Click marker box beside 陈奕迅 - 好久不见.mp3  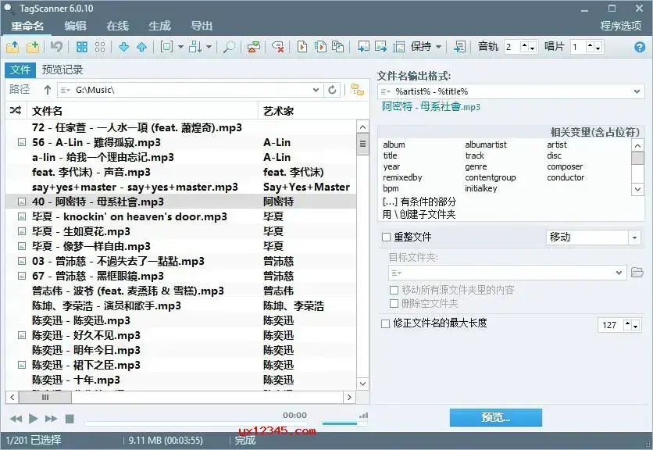[22, 335]
